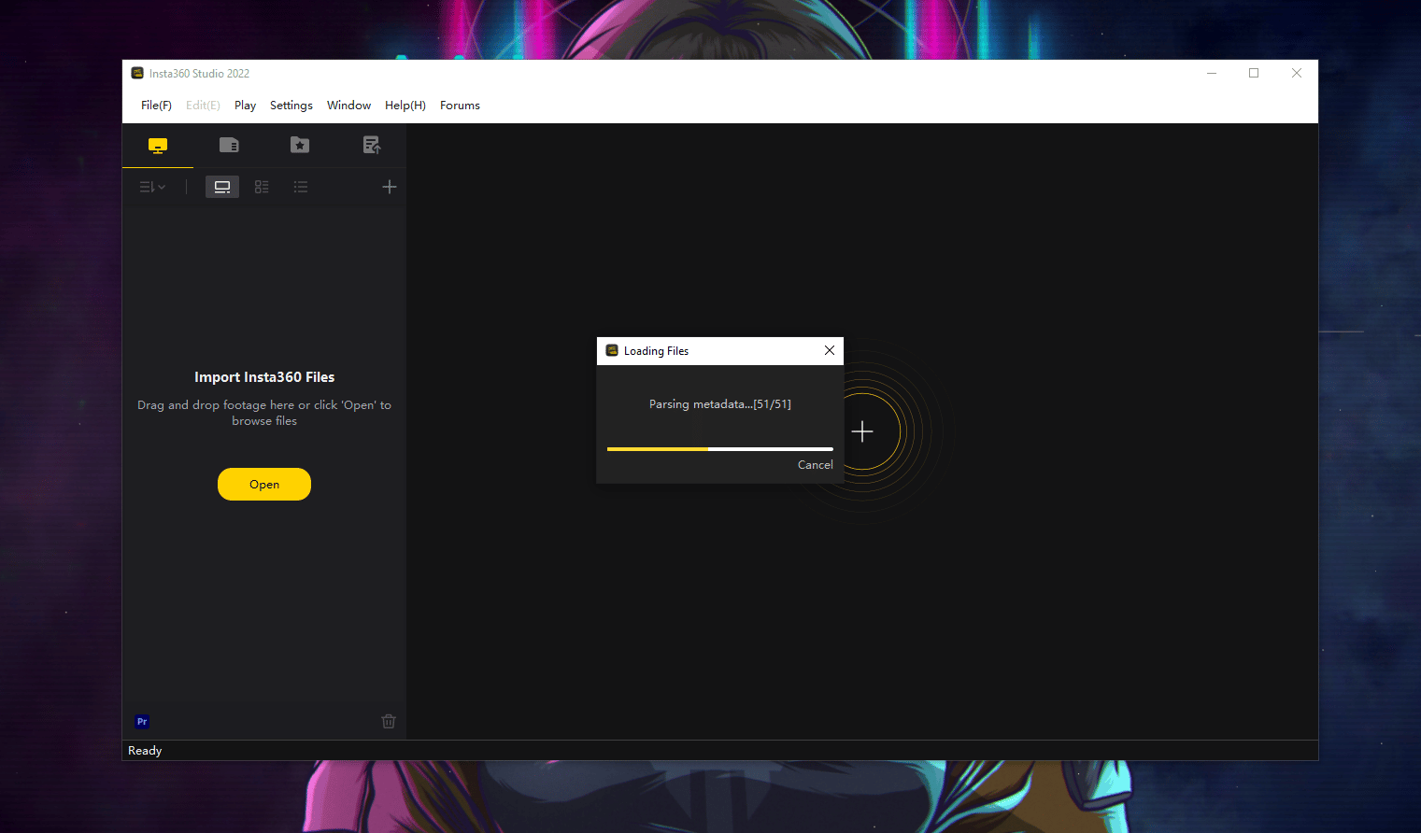The width and height of the screenshot is (1421, 833).
Task: Click the Insta360 Studio app logo icon
Action: pyautogui.click(x=137, y=73)
